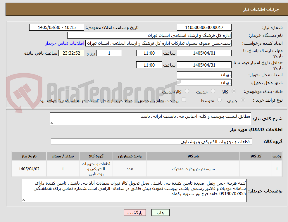The height and width of the screenshot is (222, 288).
Task: Click the remaining days field showing 1
Action: tap(109, 53)
